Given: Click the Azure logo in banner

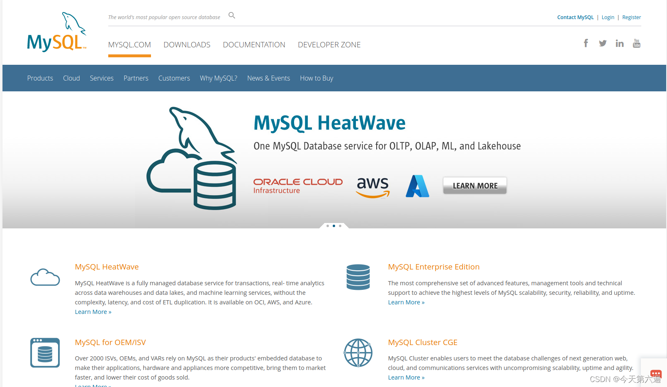Looking at the screenshot, I should [417, 186].
